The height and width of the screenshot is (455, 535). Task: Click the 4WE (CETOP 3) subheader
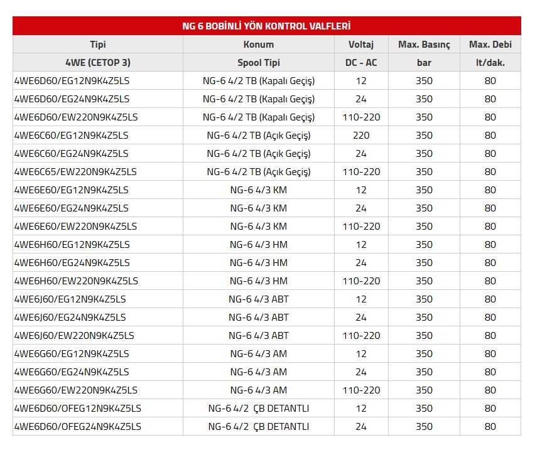pyautogui.click(x=98, y=63)
